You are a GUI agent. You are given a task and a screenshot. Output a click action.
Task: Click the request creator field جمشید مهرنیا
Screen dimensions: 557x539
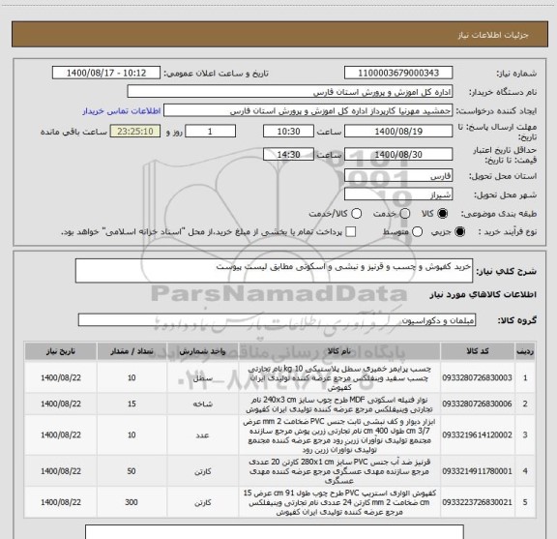click(308, 110)
